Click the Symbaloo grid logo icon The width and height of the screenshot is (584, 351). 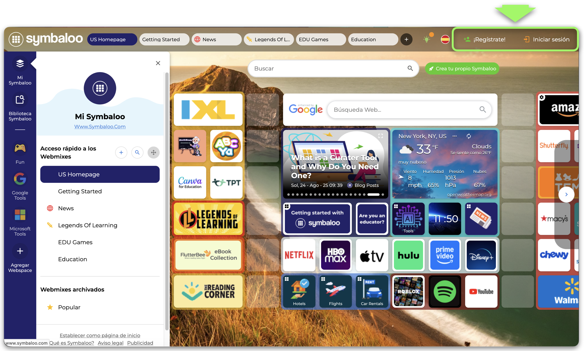(x=16, y=39)
